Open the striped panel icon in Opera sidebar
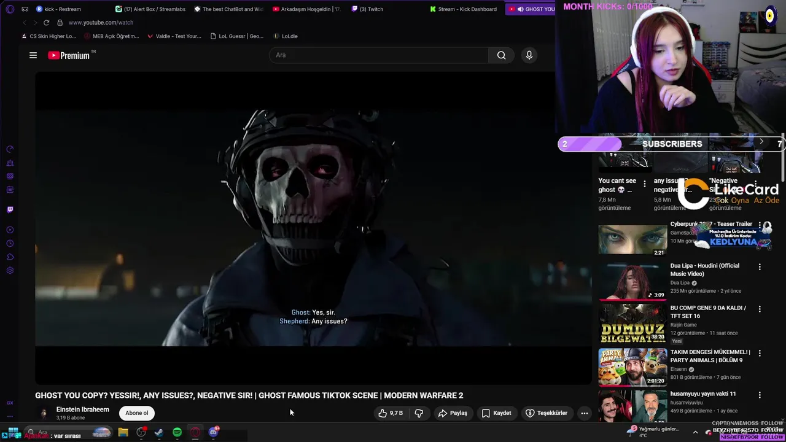Viewport: 786px width, 442px height. point(10,176)
